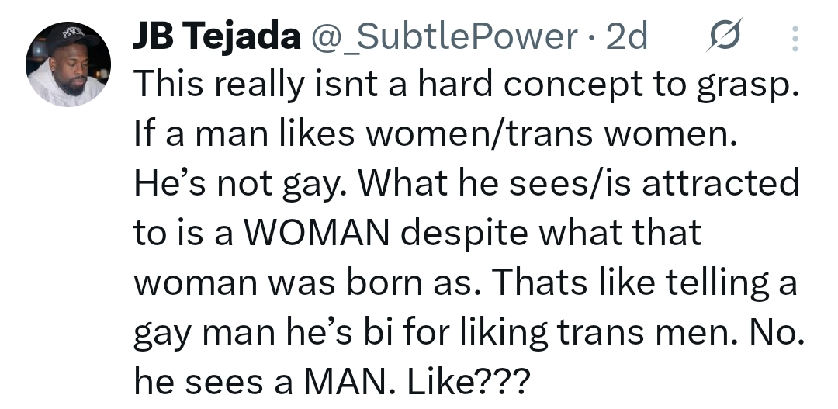Click the phrase "was born as"

pyautogui.click(x=372, y=282)
